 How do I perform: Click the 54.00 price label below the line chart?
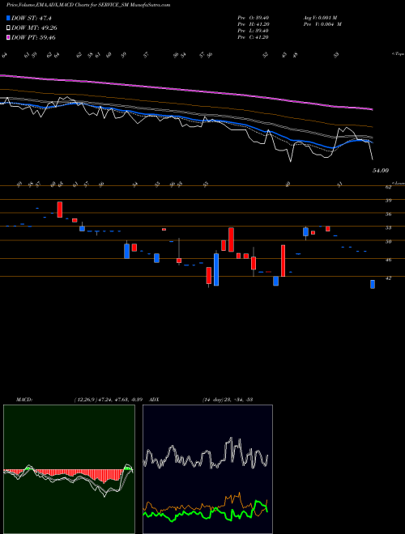coord(381,171)
